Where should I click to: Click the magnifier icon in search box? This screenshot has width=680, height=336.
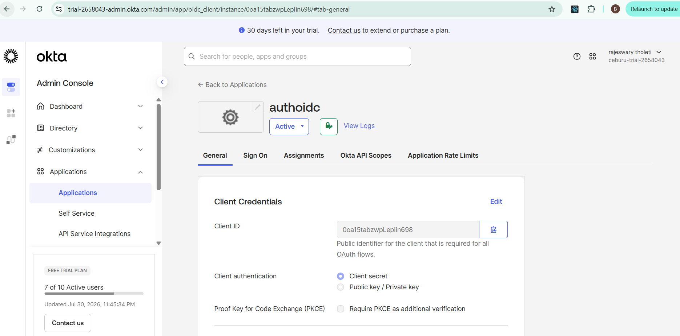pyautogui.click(x=192, y=56)
